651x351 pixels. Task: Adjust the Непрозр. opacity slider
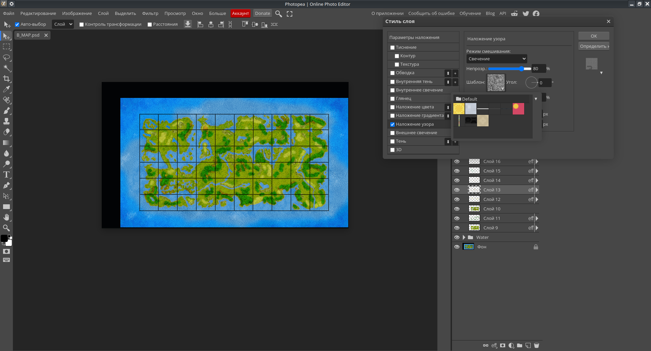[521, 69]
